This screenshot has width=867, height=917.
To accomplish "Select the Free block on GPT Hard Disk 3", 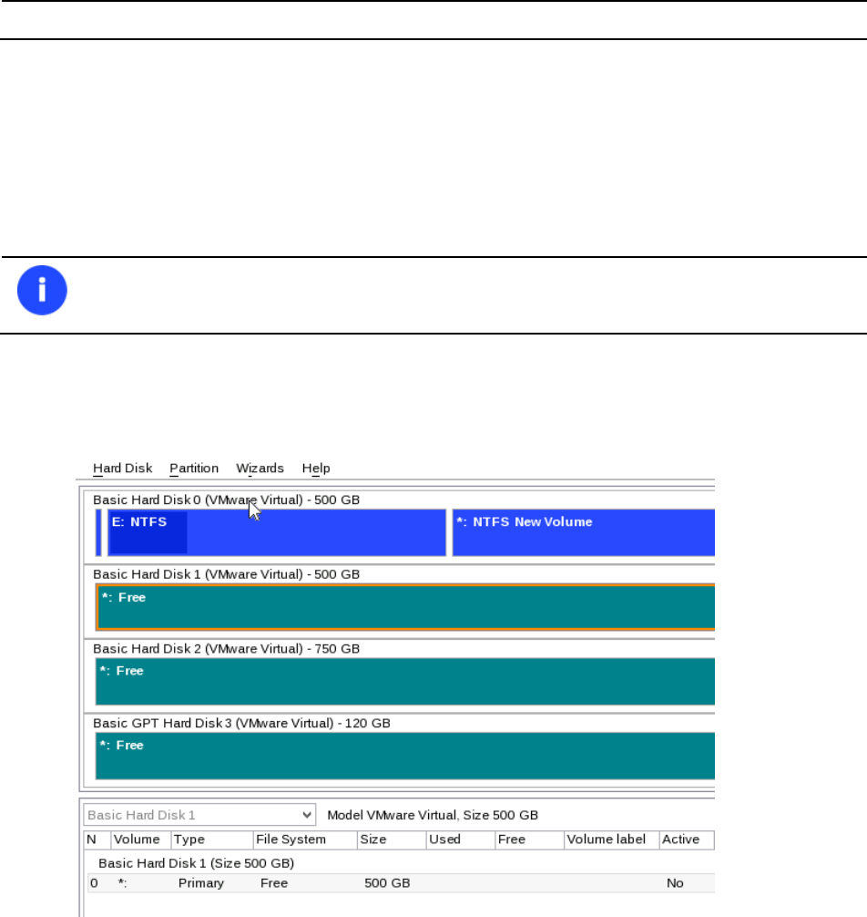I will [405, 756].
